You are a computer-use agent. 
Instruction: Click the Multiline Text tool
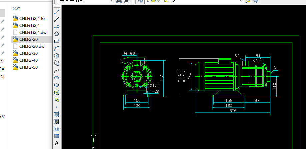57,143
